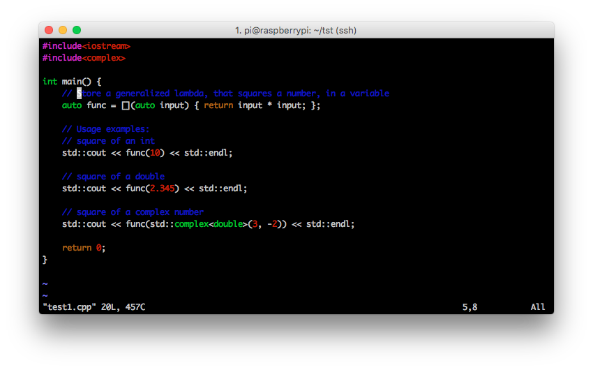This screenshot has height=370, width=593.
Task: Click the line containing 'func(2.345)'
Action: [x=154, y=188]
